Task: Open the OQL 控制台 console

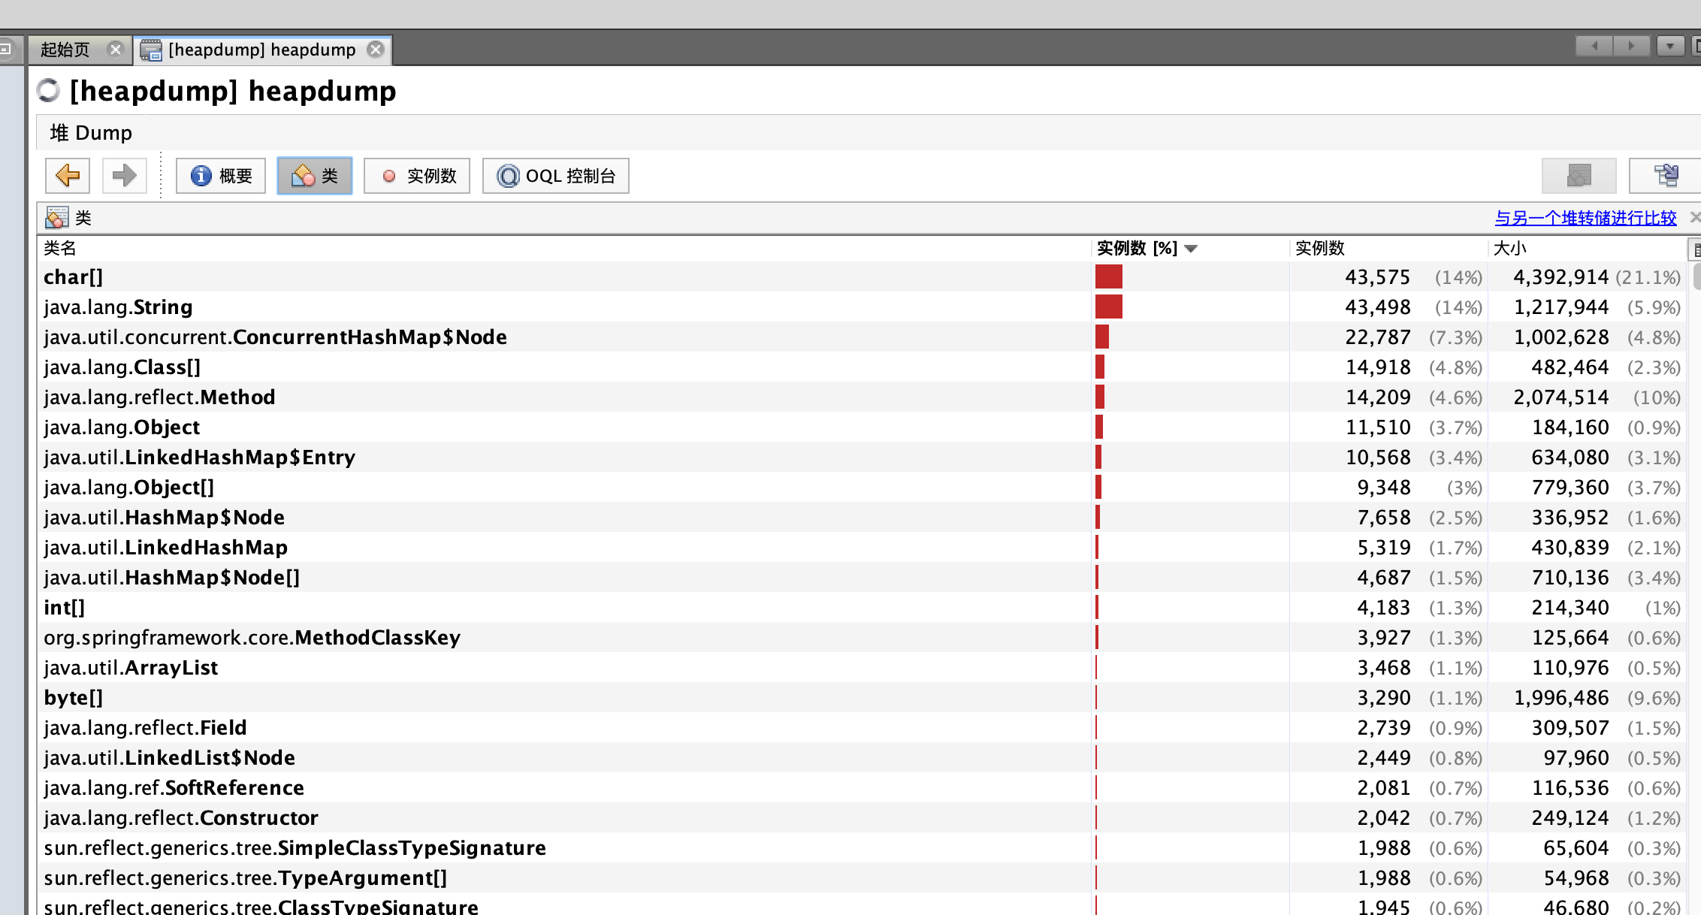Action: coord(555,176)
